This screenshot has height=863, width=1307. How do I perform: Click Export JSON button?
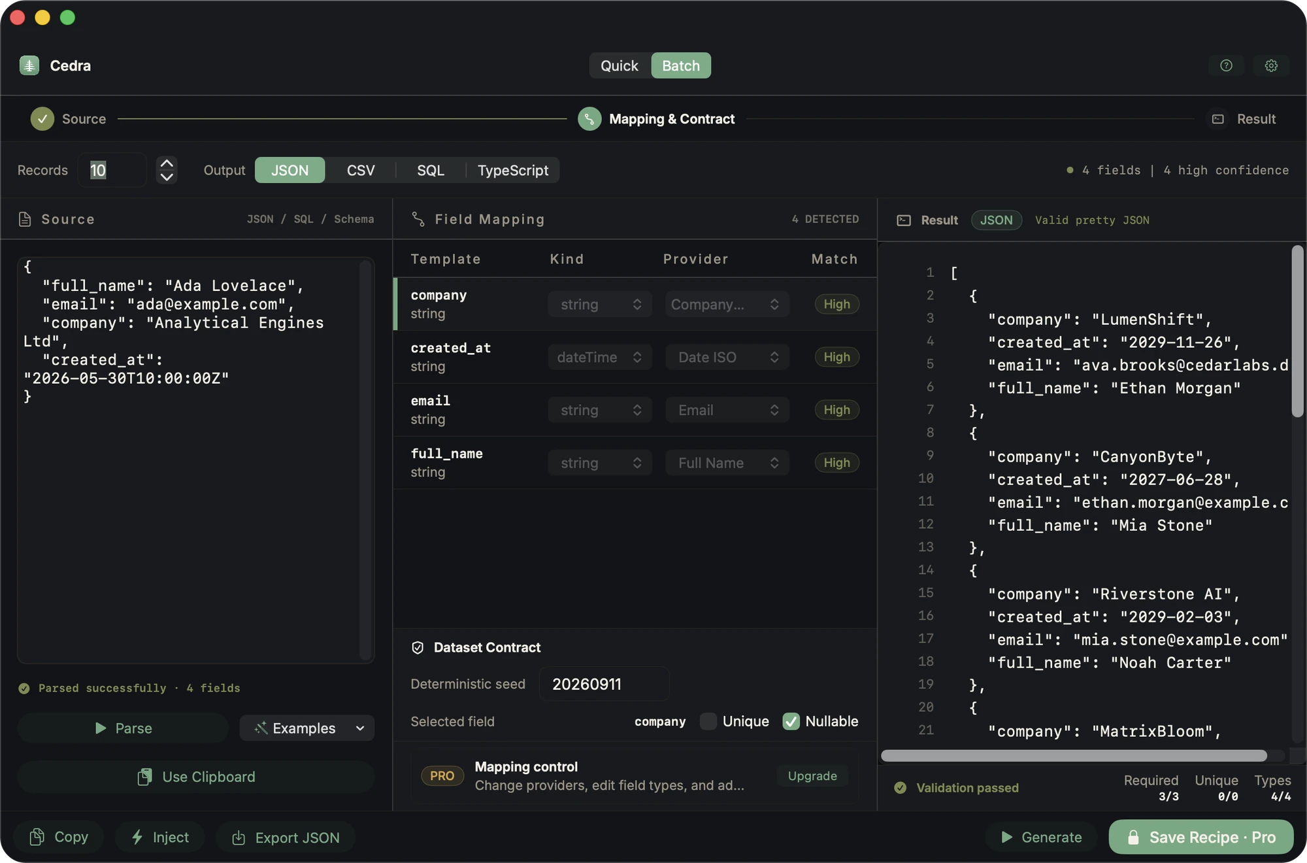tap(286, 838)
